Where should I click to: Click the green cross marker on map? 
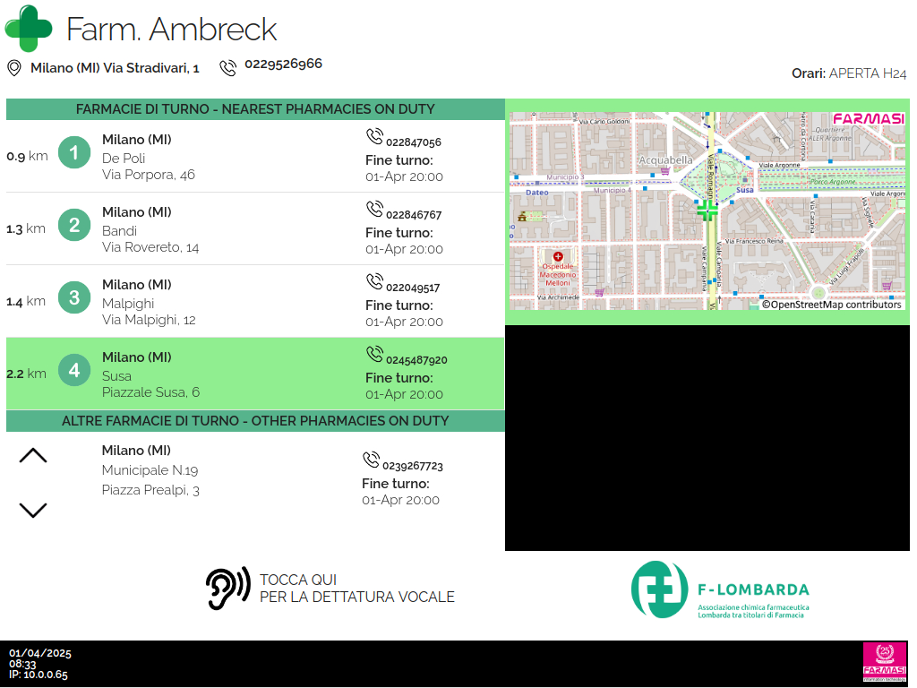tap(707, 210)
